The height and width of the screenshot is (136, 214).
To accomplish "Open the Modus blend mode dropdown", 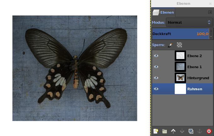I will point(189,22).
